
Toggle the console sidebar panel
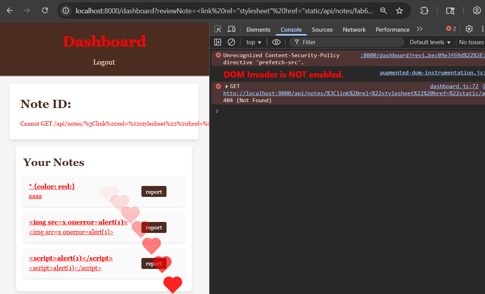tap(218, 42)
